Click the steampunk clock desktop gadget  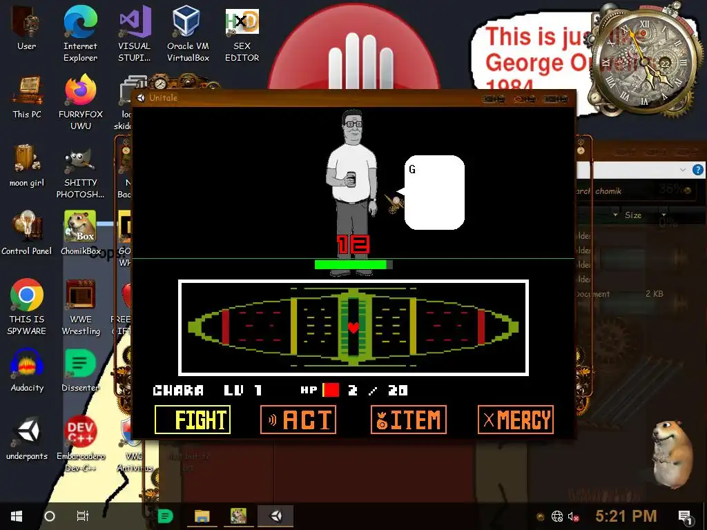click(x=643, y=61)
